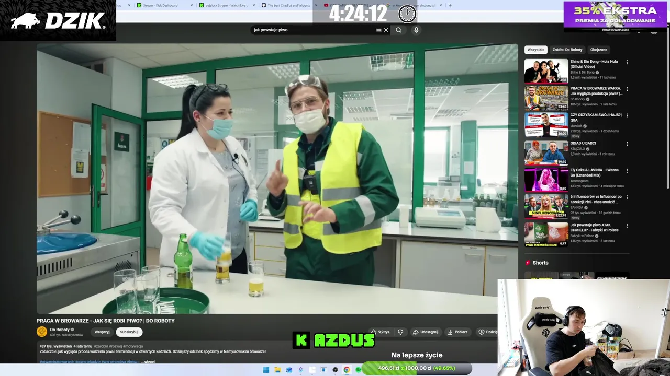Click the #motywacja hashtag
Viewport: 670px width, 376px height.
134,346
